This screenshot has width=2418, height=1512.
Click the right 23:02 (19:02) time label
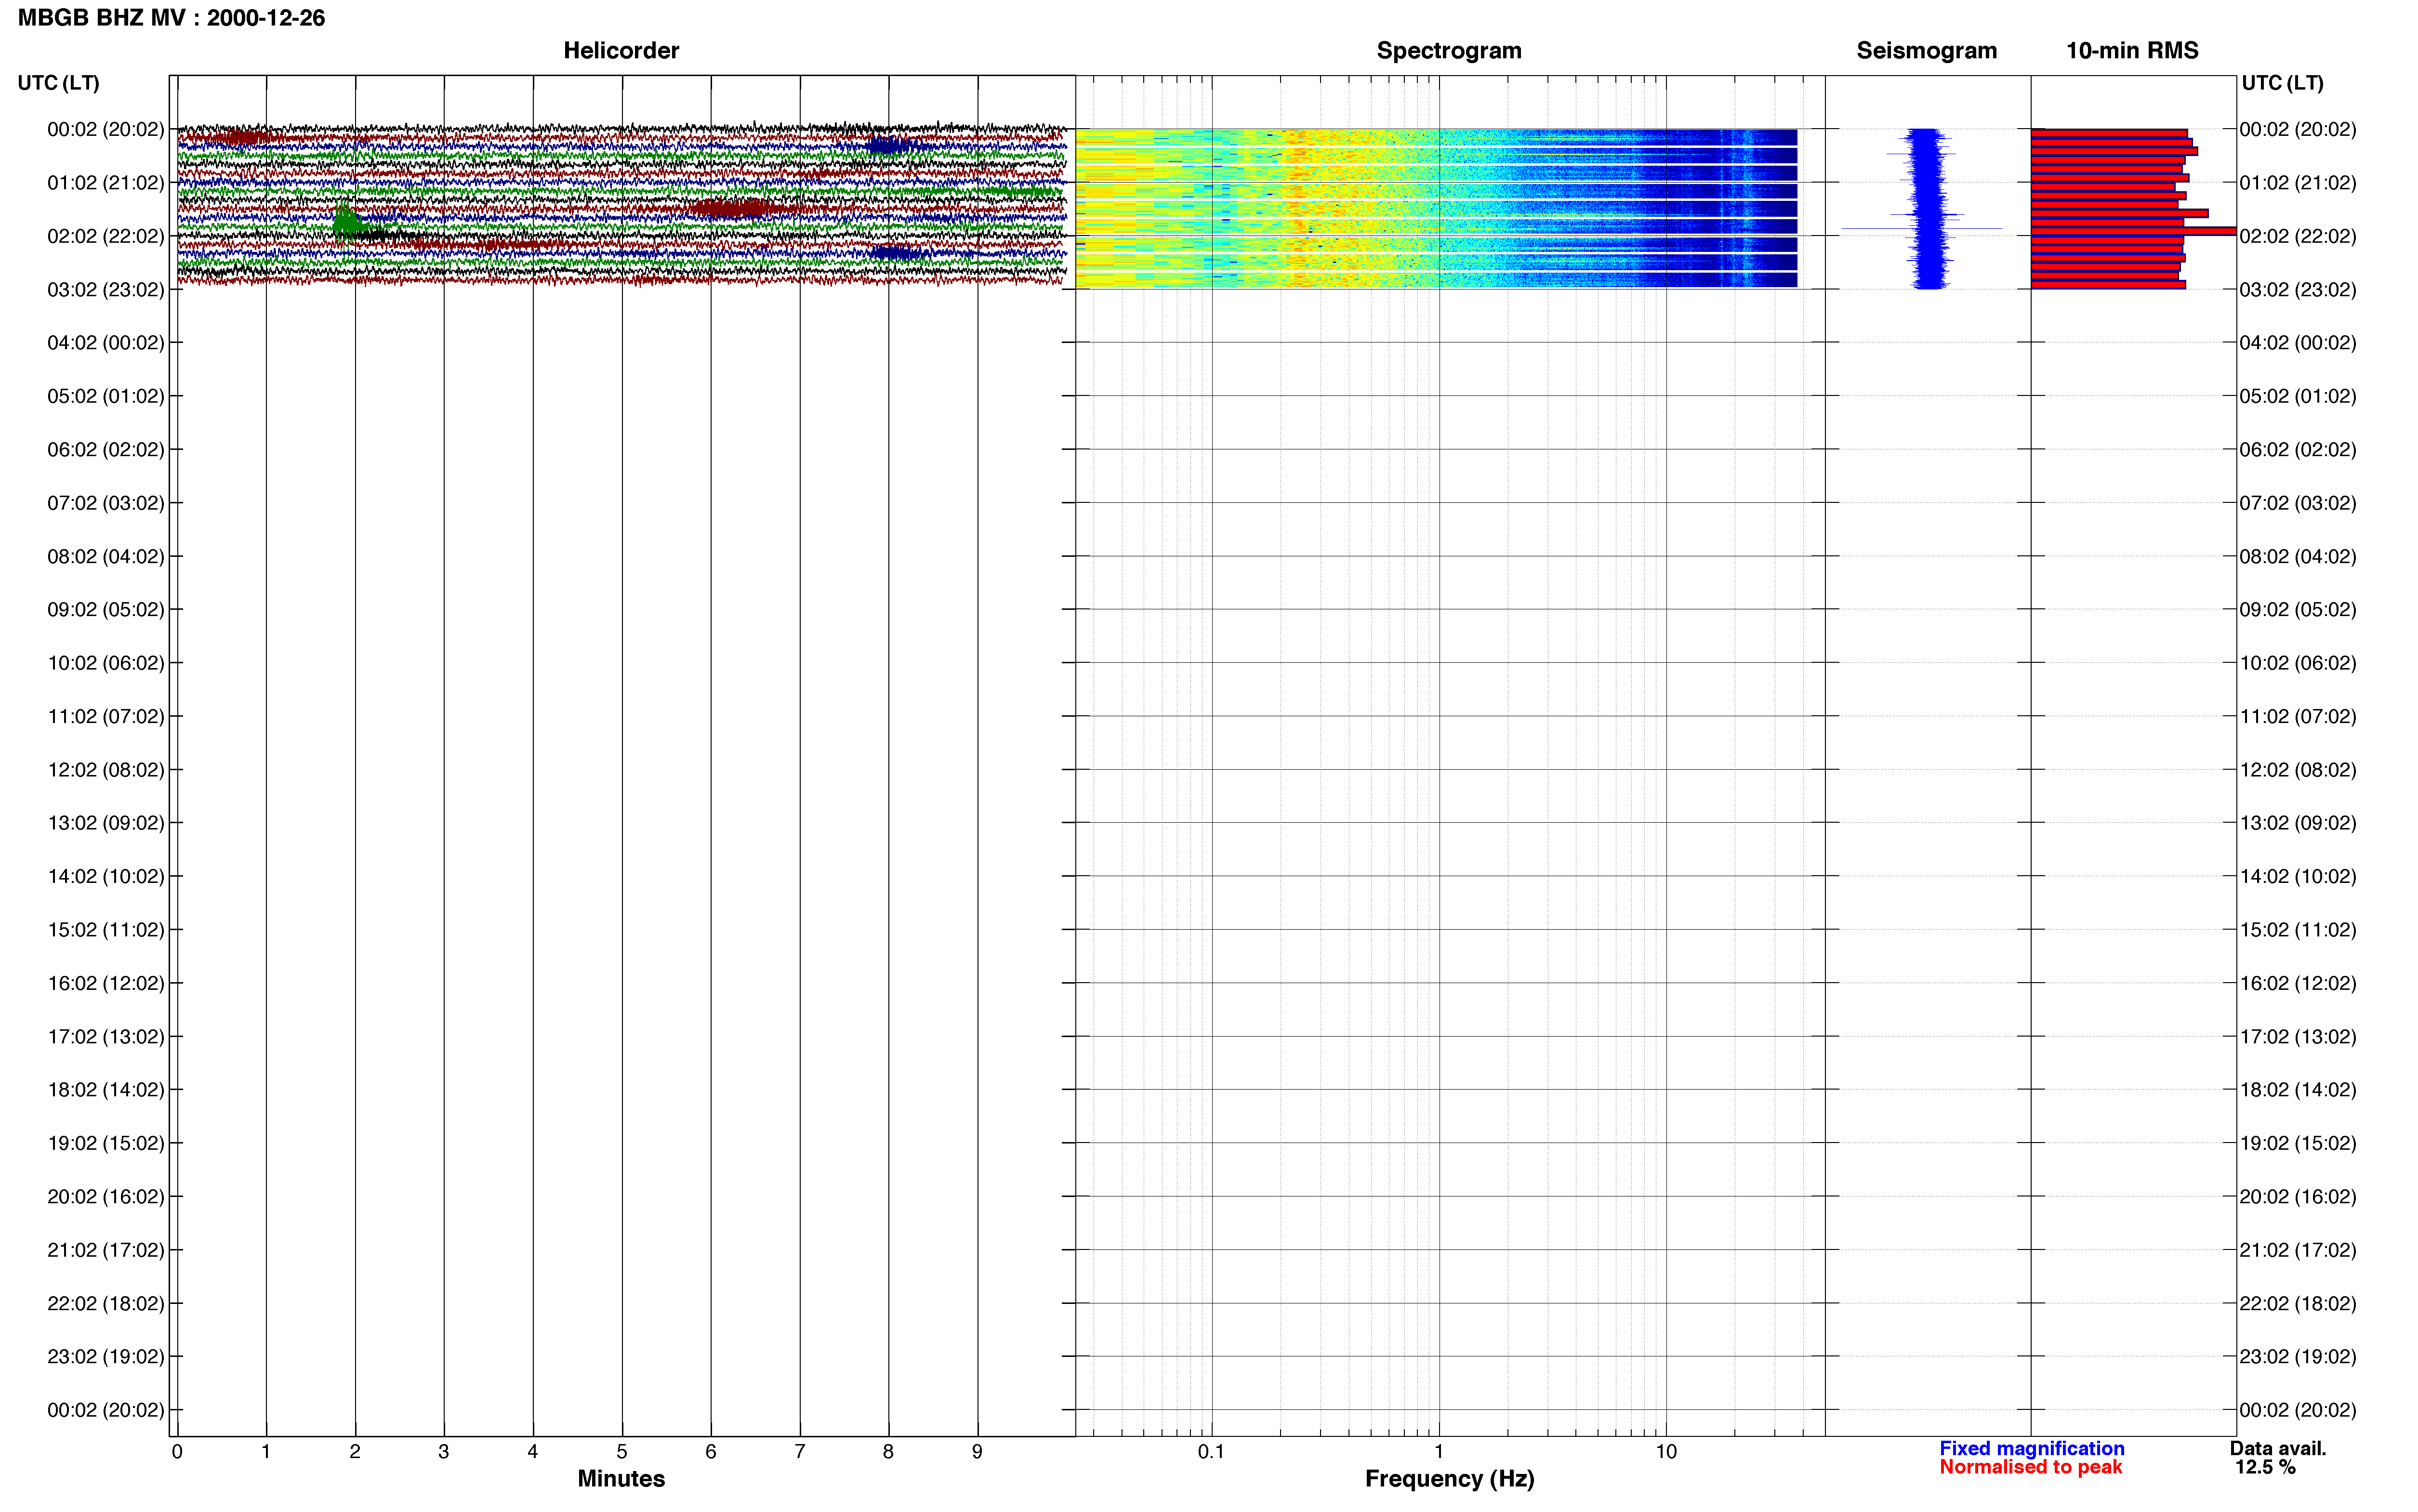tap(2298, 1356)
